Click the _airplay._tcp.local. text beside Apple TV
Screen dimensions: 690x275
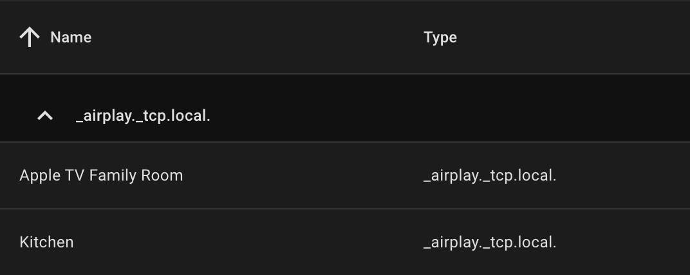point(489,175)
